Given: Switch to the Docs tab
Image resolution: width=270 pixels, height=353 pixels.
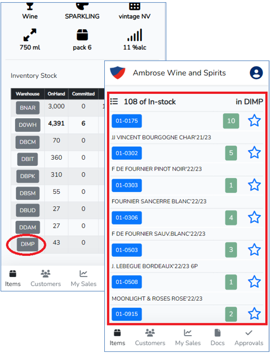Looking at the screenshot, I should [218, 337].
